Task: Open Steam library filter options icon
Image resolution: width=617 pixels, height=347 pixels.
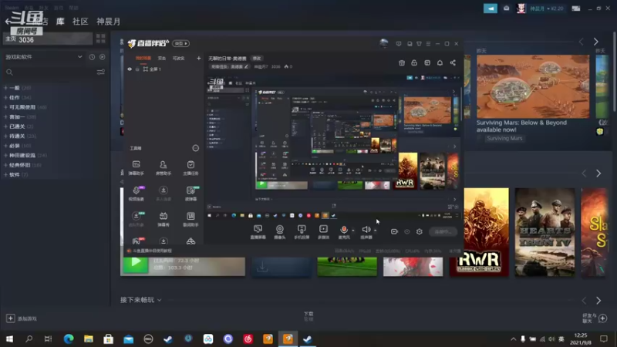Action: coord(101,72)
